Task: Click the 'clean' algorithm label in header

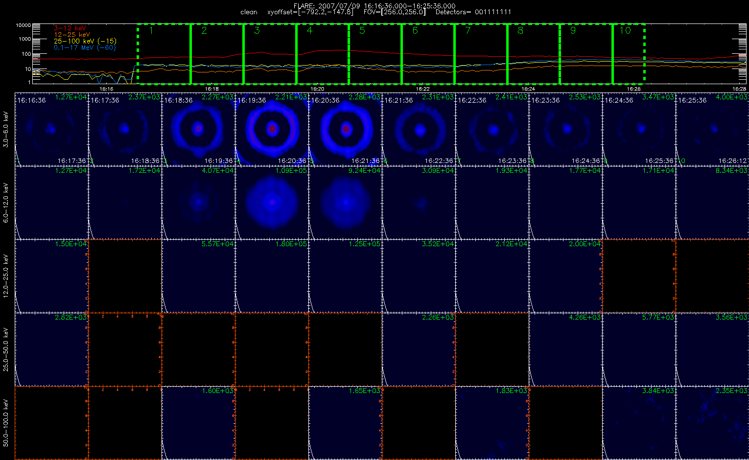Action: 249,12
